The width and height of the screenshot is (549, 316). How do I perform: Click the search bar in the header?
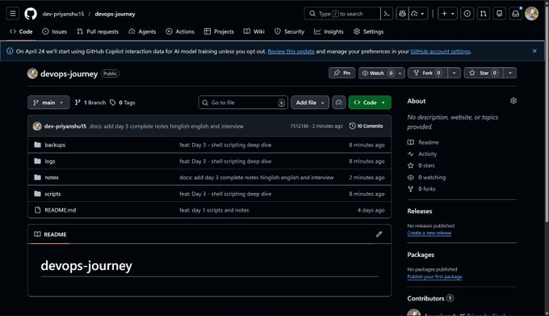342,14
